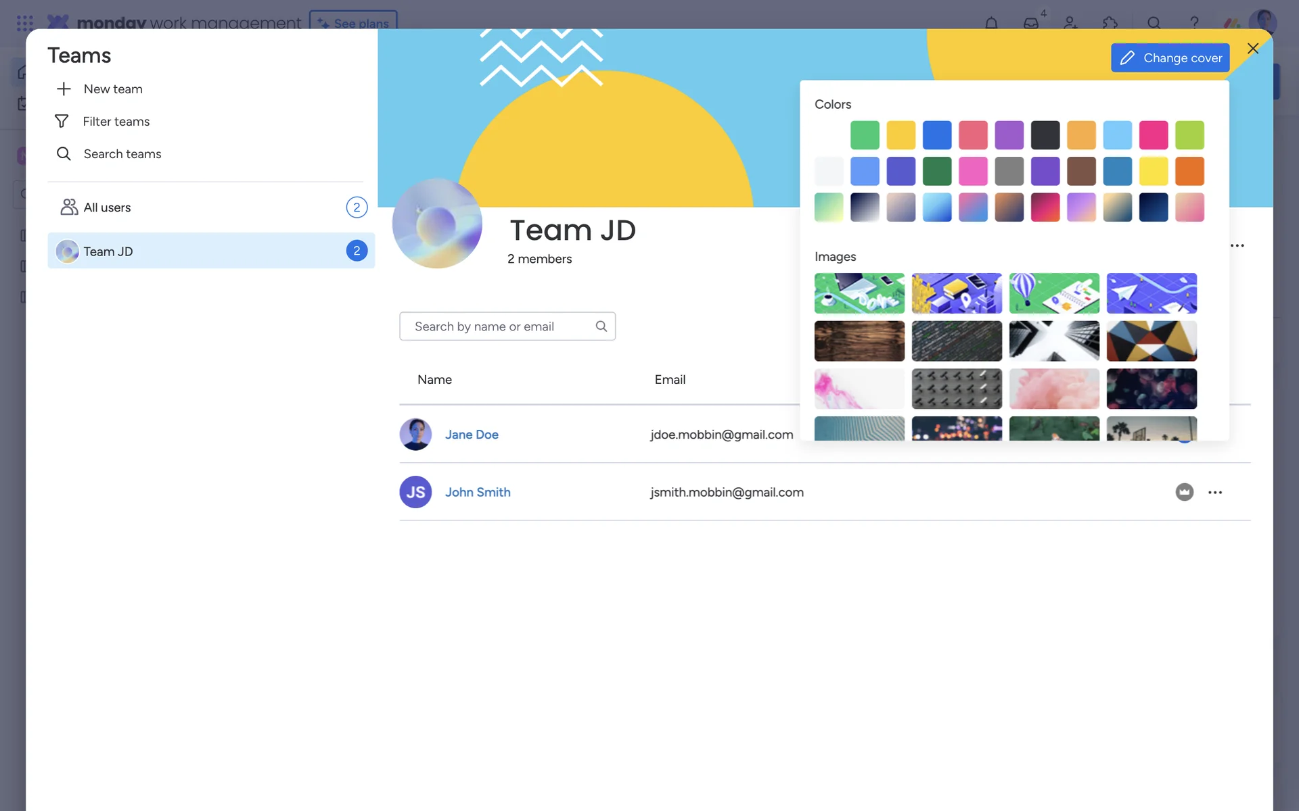Viewport: 1299px width, 811px height.
Task: Pick the solid green color swatch
Action: (865, 135)
